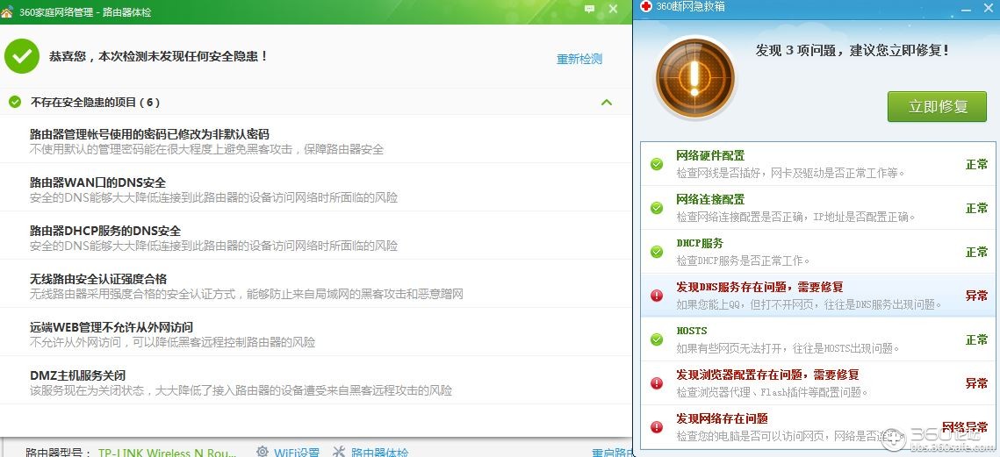This screenshot has height=457, width=1000.
Task: Click the large green checkmark success icon
Action: click(x=22, y=55)
